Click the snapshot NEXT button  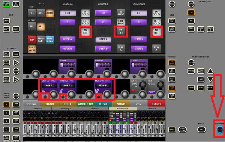[x=201, y=88]
